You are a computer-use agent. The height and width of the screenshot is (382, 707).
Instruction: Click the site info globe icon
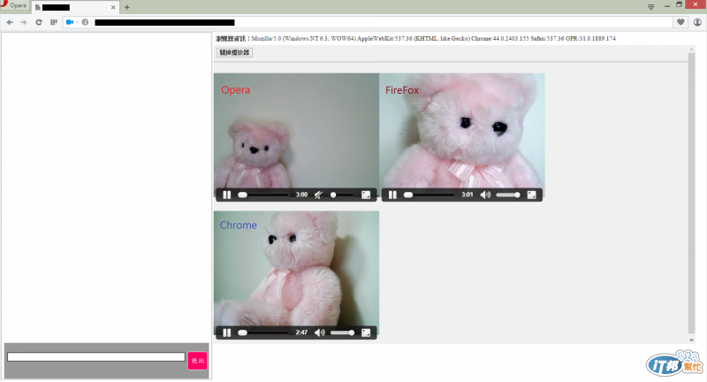85,22
